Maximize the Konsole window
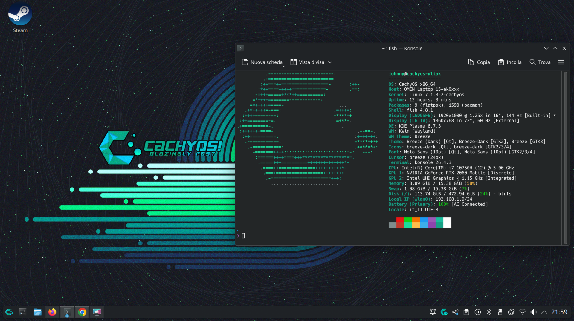 coord(555,48)
